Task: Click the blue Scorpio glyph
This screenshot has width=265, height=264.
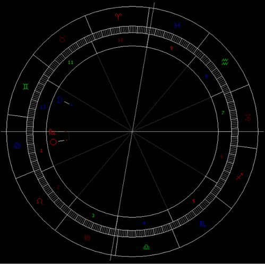Action: pos(202,224)
